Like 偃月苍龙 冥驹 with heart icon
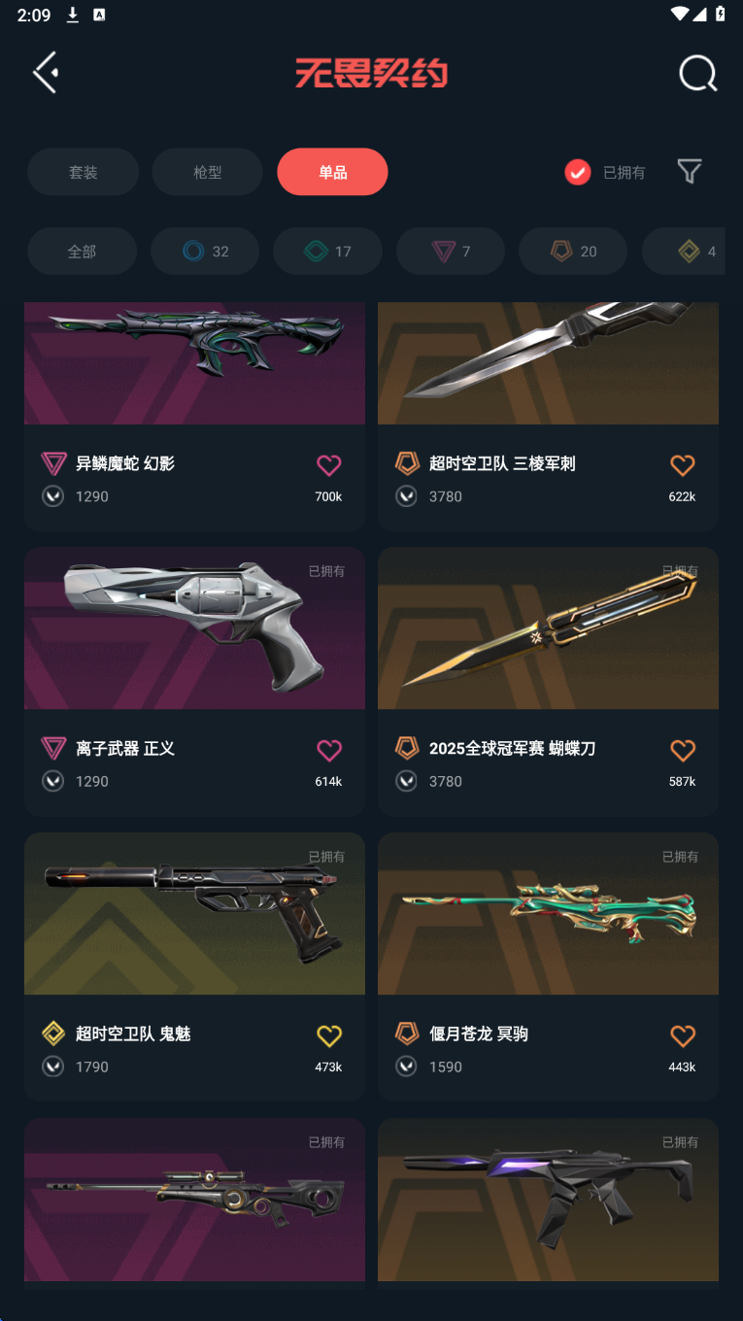This screenshot has width=743, height=1321. tap(683, 1035)
